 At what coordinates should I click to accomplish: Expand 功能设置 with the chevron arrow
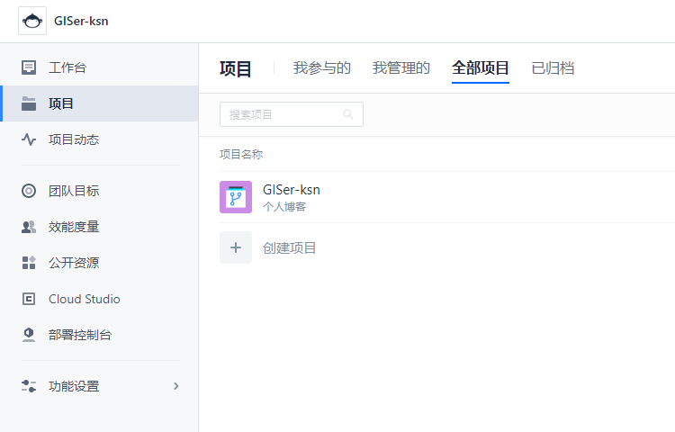[176, 386]
